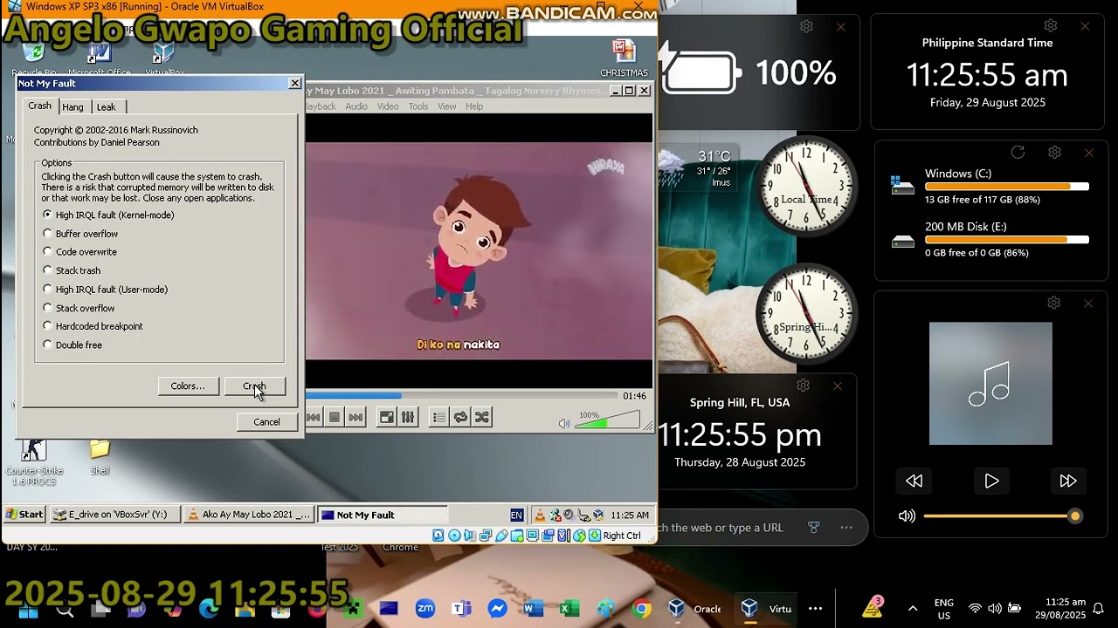
Task: Open Zoom from the Windows taskbar
Action: tap(425, 609)
